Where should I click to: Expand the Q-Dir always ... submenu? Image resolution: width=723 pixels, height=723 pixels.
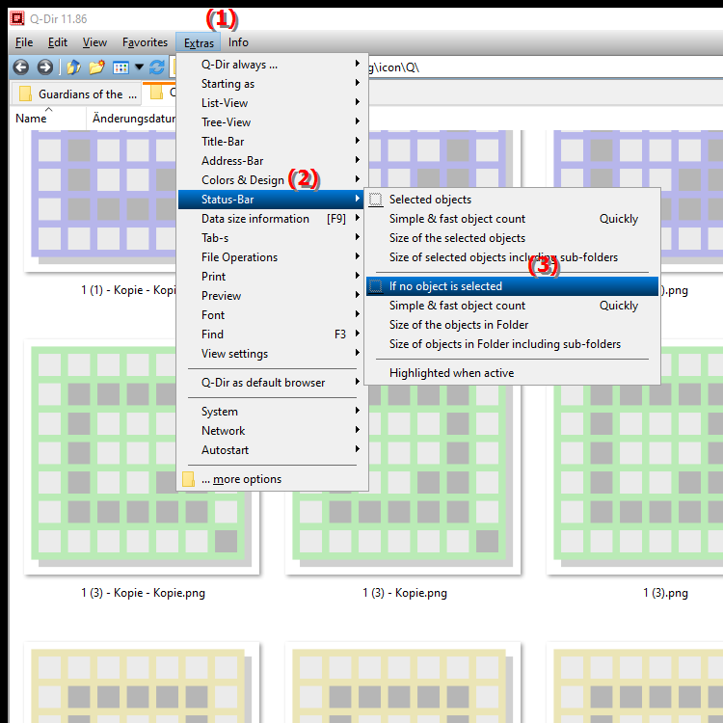272,65
